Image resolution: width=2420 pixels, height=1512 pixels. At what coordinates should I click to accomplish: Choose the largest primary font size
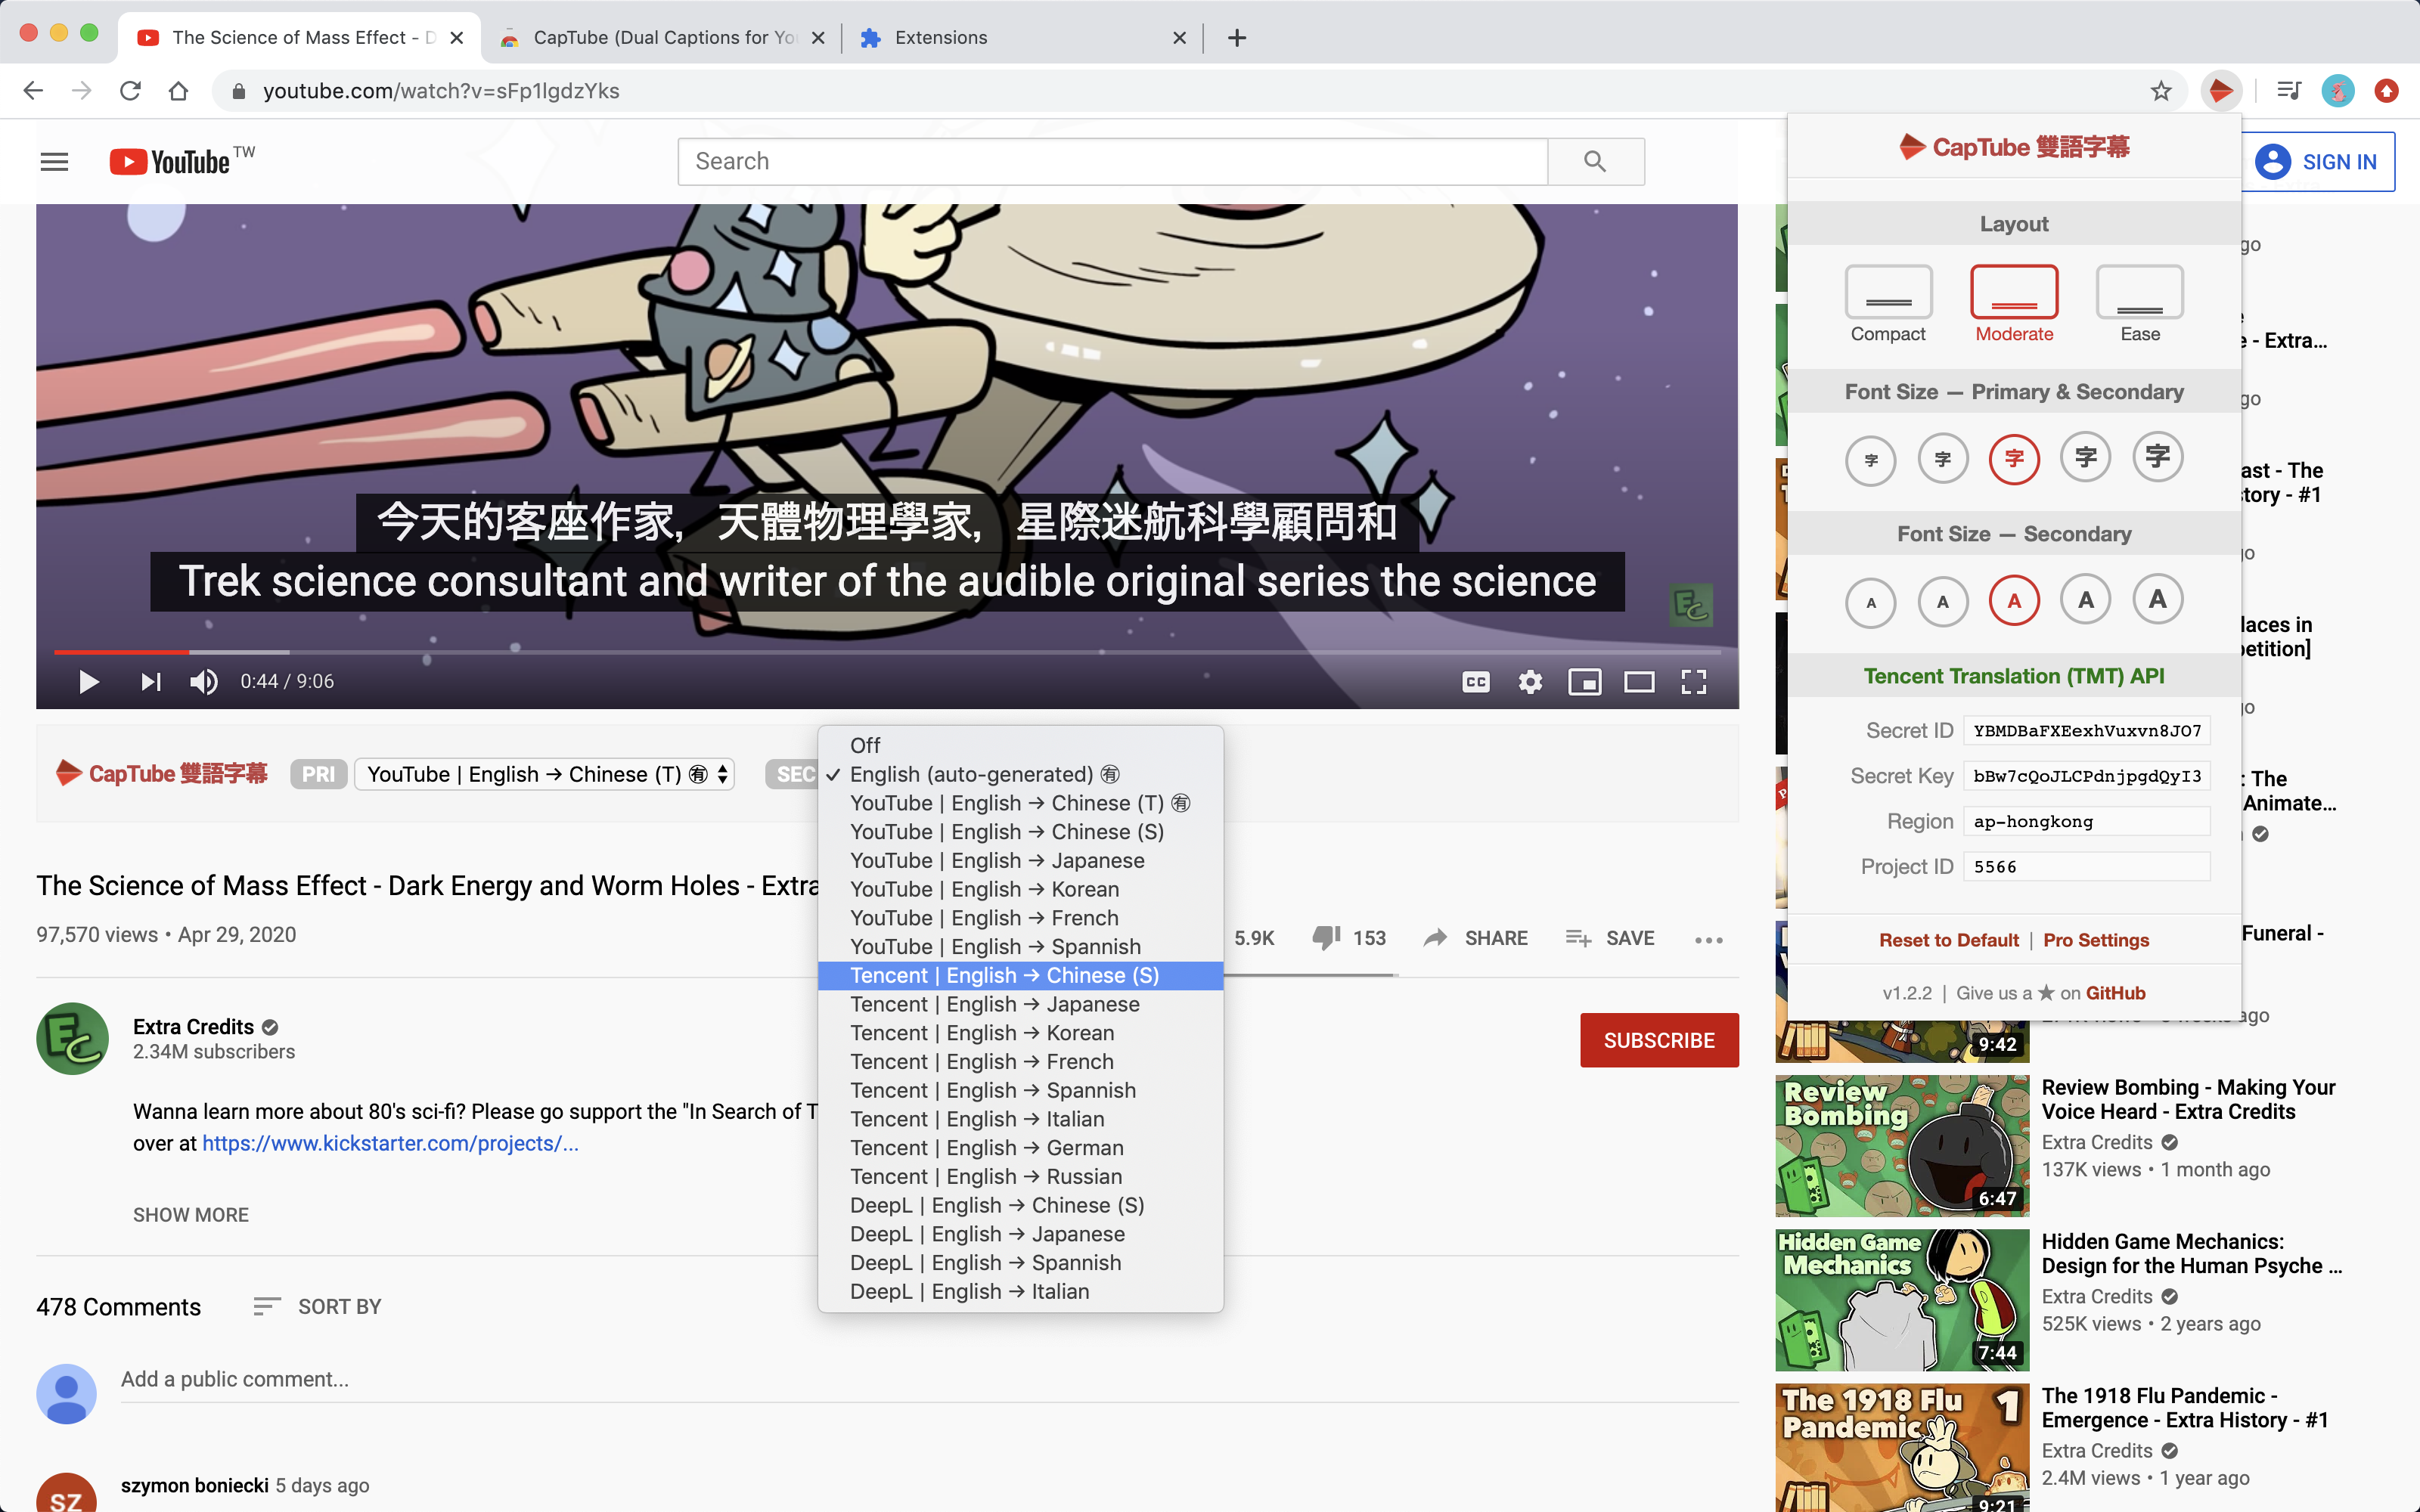click(2157, 458)
